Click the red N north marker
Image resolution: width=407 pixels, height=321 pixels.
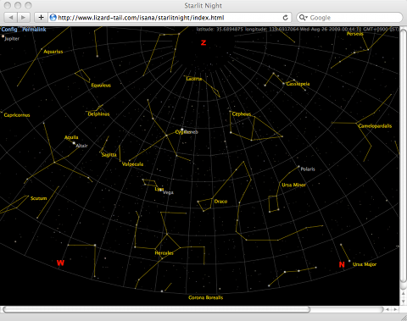(342, 264)
